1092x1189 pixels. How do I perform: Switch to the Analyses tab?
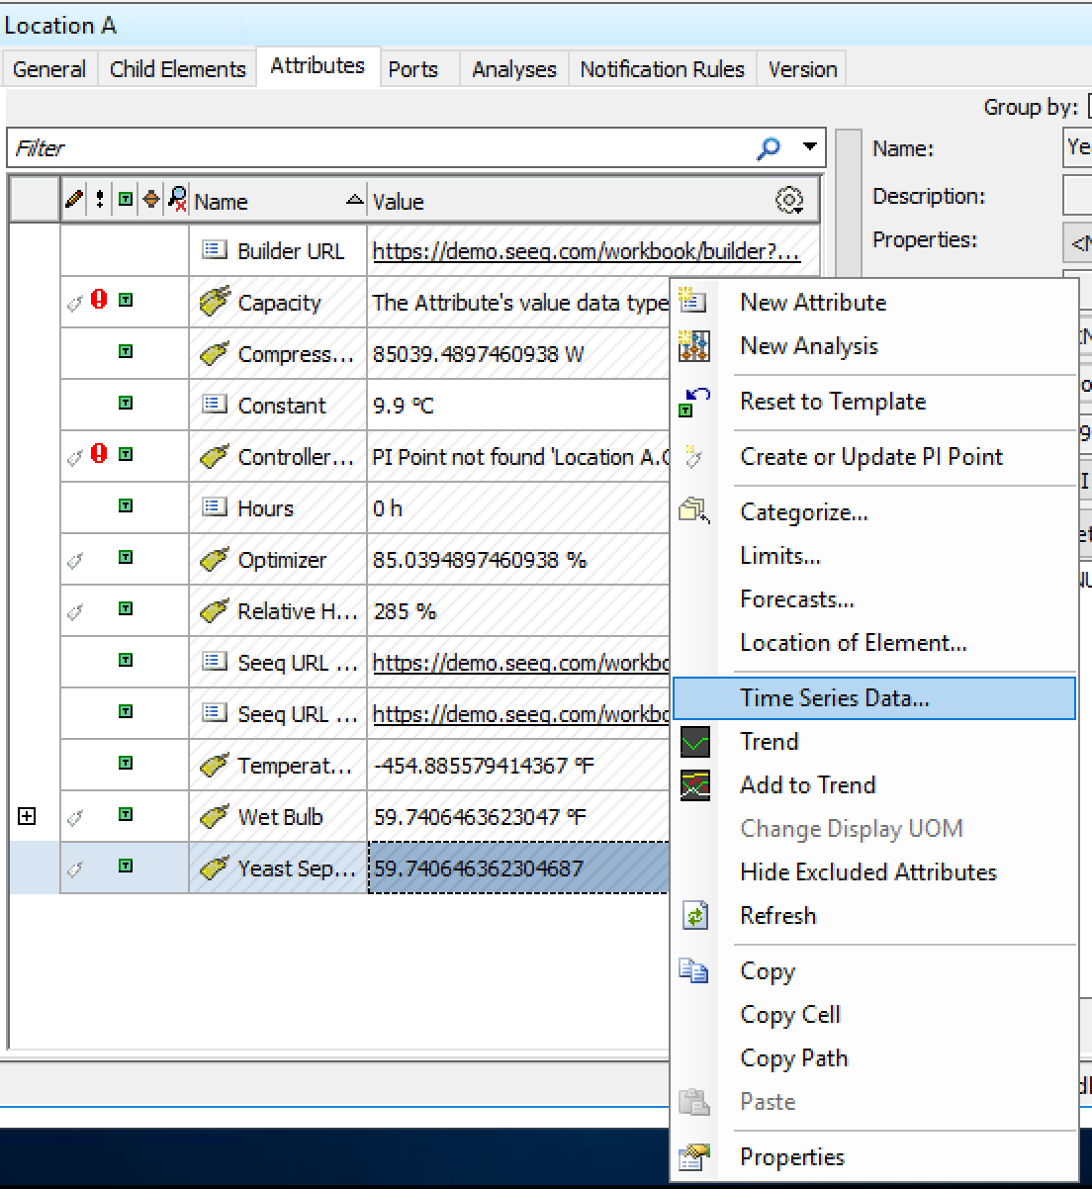click(513, 69)
